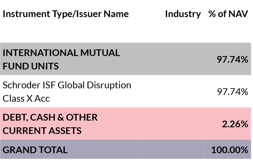Click the bold 97.74% in the gray row
Viewport: 253px width, 162px height.
click(232, 59)
